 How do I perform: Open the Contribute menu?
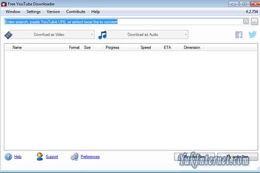coord(75,12)
